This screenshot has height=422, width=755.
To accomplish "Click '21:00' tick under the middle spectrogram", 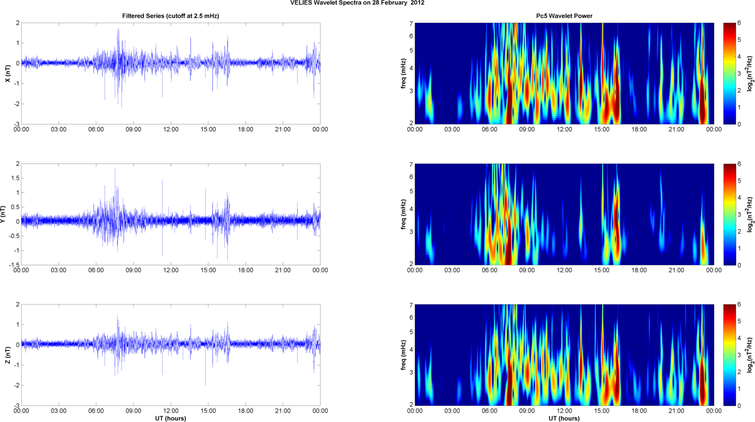I will pyautogui.click(x=676, y=270).
